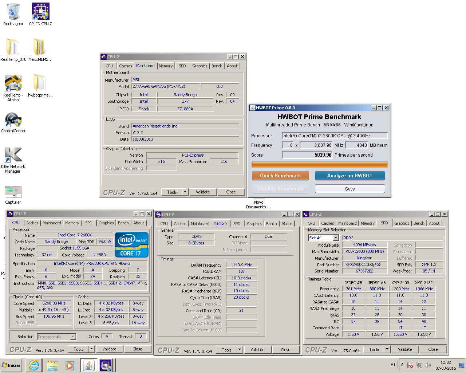This screenshot has width=466, height=373.
Task: Switch to Graphics tab in CPU window
Action: [106, 223]
